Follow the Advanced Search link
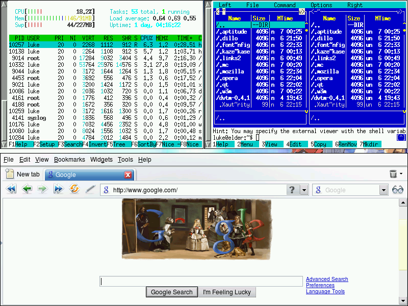 [327, 279]
